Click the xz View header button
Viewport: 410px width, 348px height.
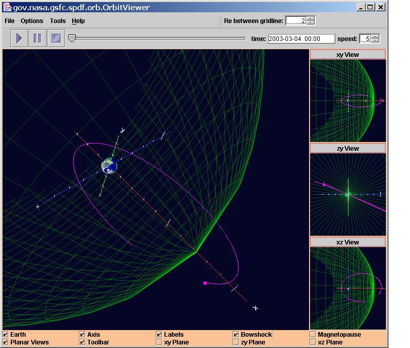[x=347, y=242]
